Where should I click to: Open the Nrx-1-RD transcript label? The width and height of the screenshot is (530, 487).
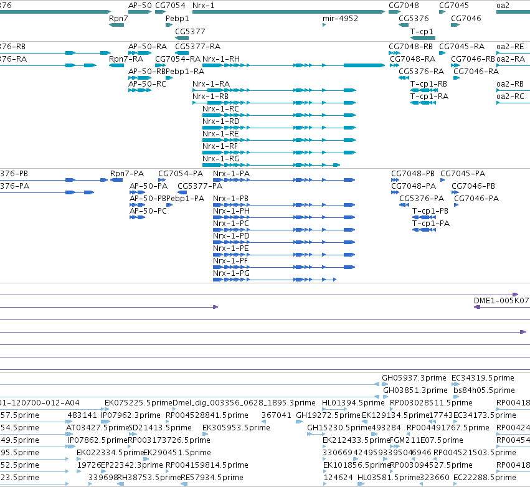221,121
